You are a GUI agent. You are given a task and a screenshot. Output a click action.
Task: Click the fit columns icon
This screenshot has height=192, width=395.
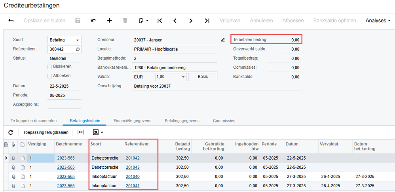(x=80, y=132)
